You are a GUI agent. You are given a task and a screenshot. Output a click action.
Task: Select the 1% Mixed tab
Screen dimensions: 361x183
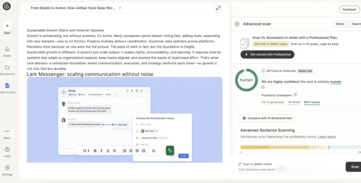click(294, 102)
